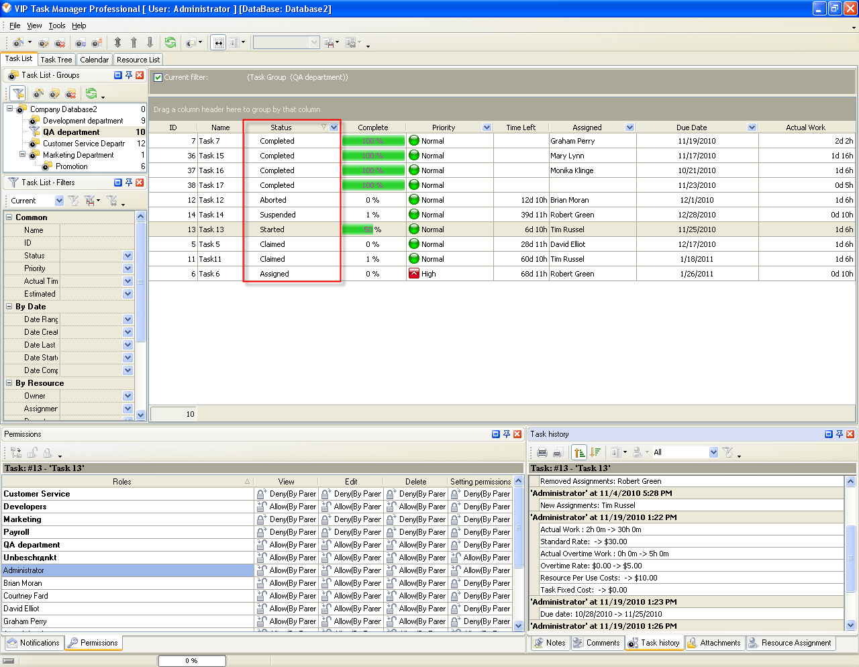Pin the Task history panel
859x667 pixels.
coord(839,434)
